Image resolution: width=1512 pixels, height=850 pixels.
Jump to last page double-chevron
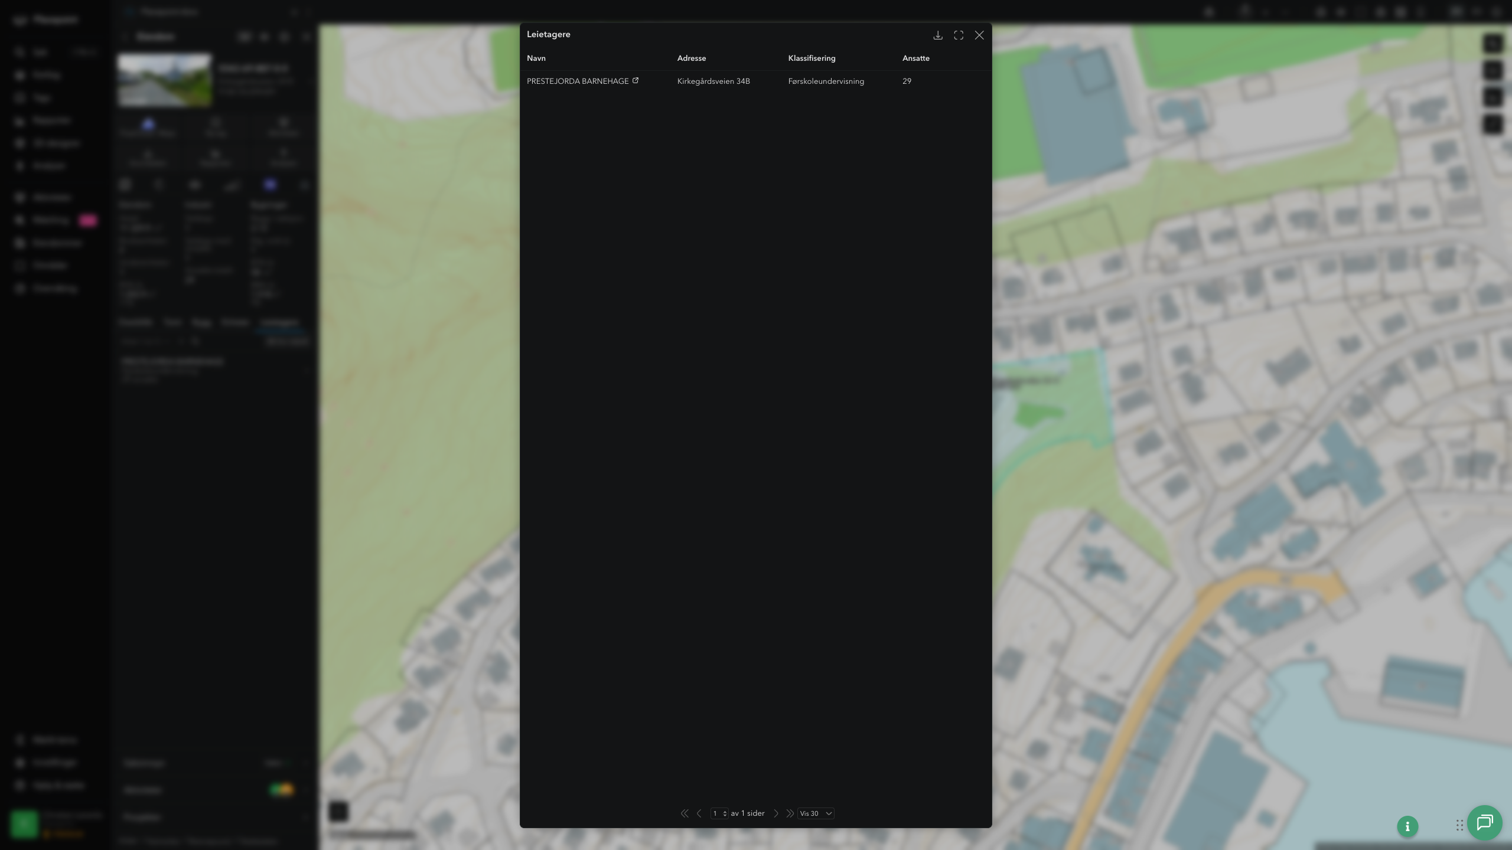click(790, 813)
